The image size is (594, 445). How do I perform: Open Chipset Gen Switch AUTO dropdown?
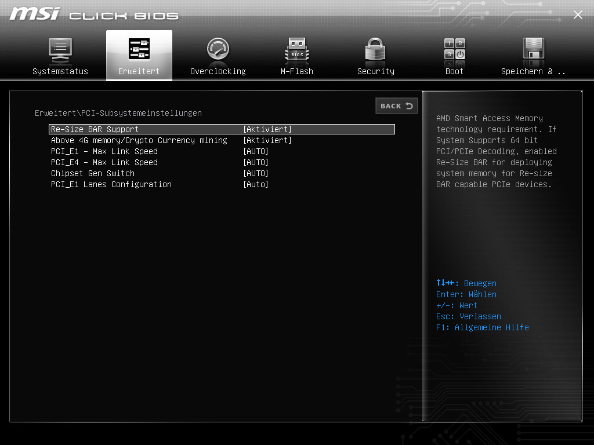pyautogui.click(x=256, y=173)
